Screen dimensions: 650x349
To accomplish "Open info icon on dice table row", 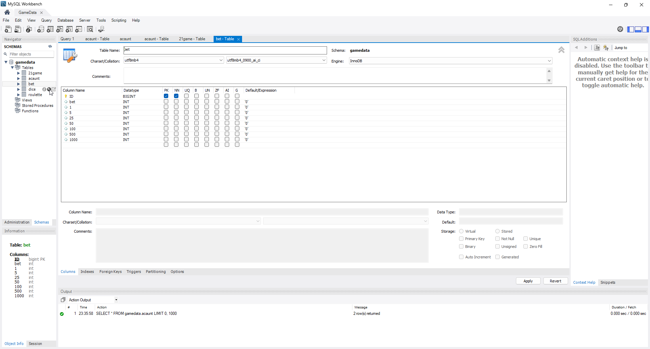I will pos(44,89).
